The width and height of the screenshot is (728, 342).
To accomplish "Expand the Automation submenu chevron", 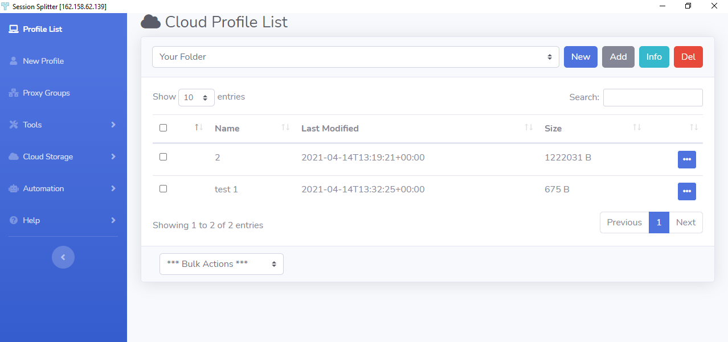I will point(113,188).
